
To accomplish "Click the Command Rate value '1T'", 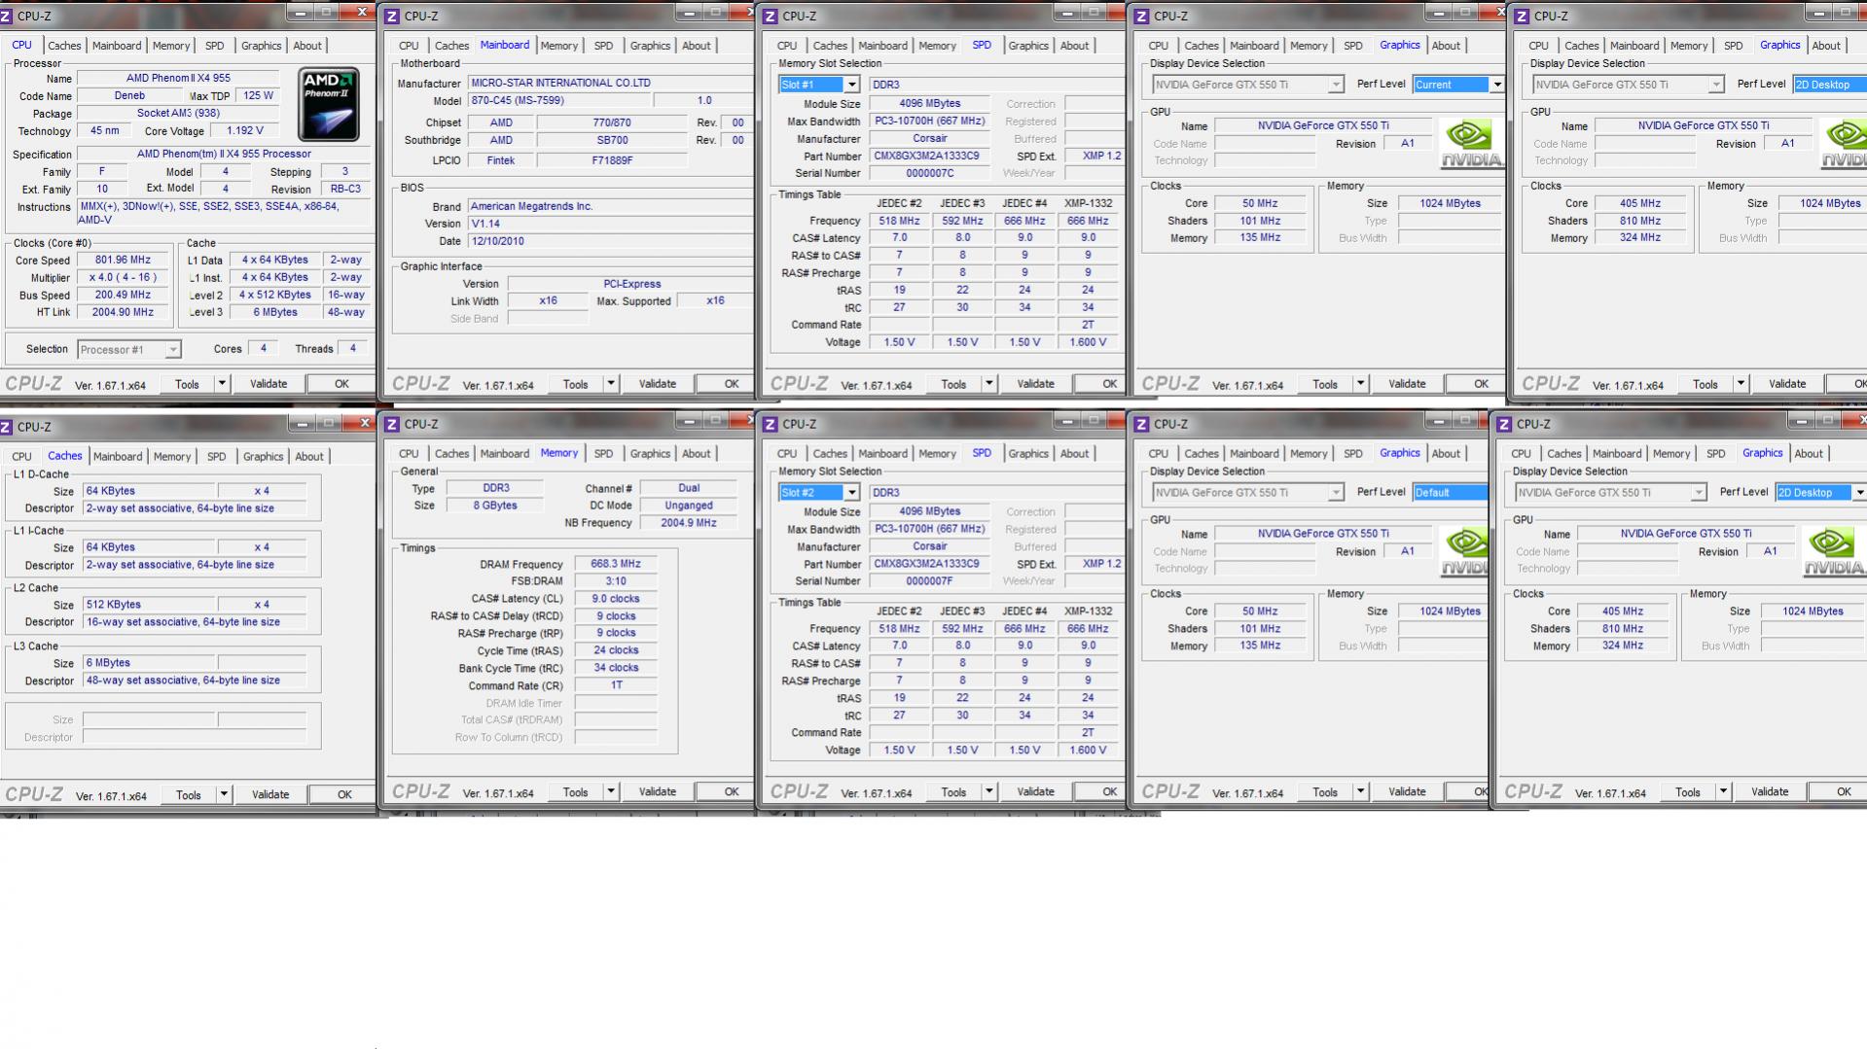I will coord(616,685).
